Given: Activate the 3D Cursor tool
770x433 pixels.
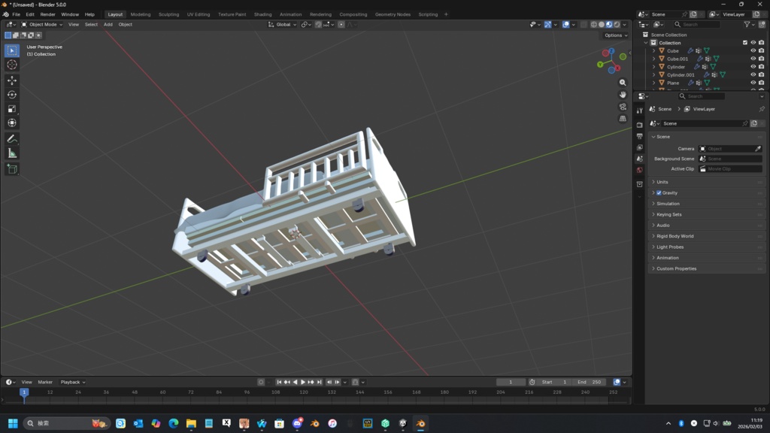Looking at the screenshot, I should tap(12, 65).
